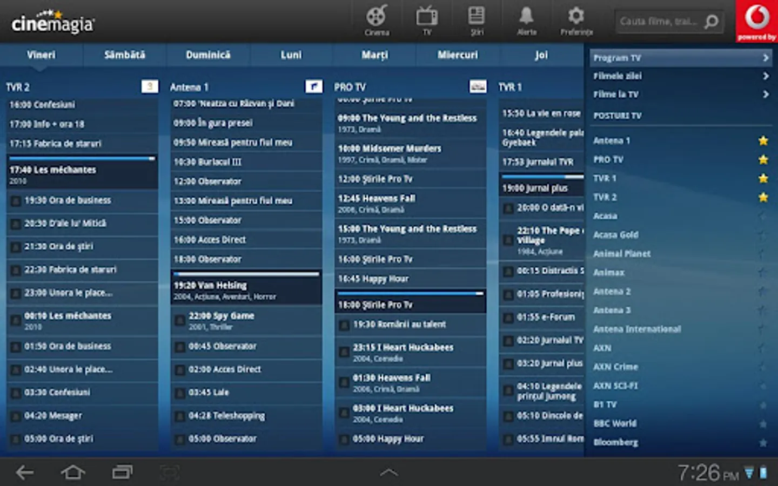Screen dimensions: 778x486
Task: Click the PRO TV channel logo
Action: coord(478,86)
